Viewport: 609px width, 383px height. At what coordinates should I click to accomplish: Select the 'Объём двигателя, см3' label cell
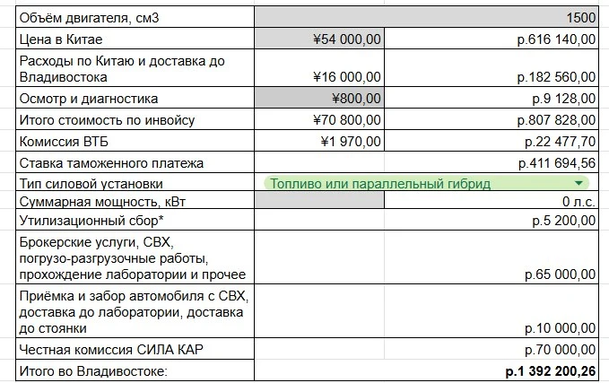(x=135, y=17)
